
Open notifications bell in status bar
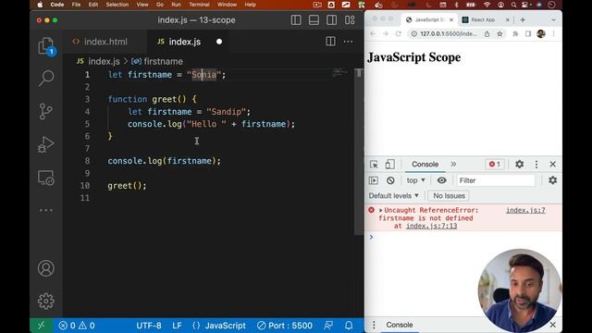349,325
